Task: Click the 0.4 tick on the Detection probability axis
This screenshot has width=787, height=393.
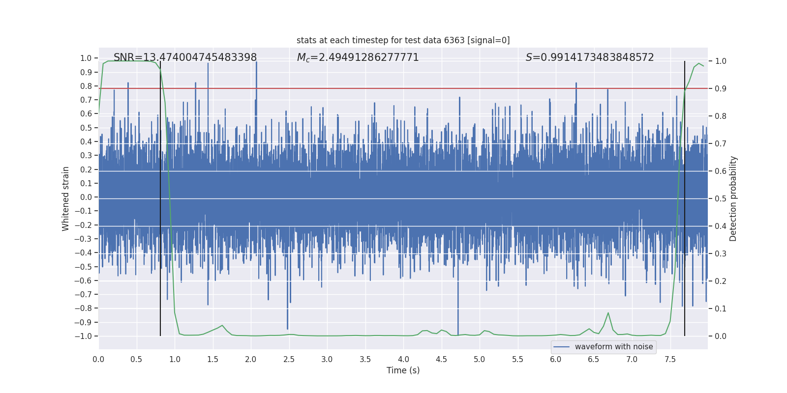Action: [721, 226]
